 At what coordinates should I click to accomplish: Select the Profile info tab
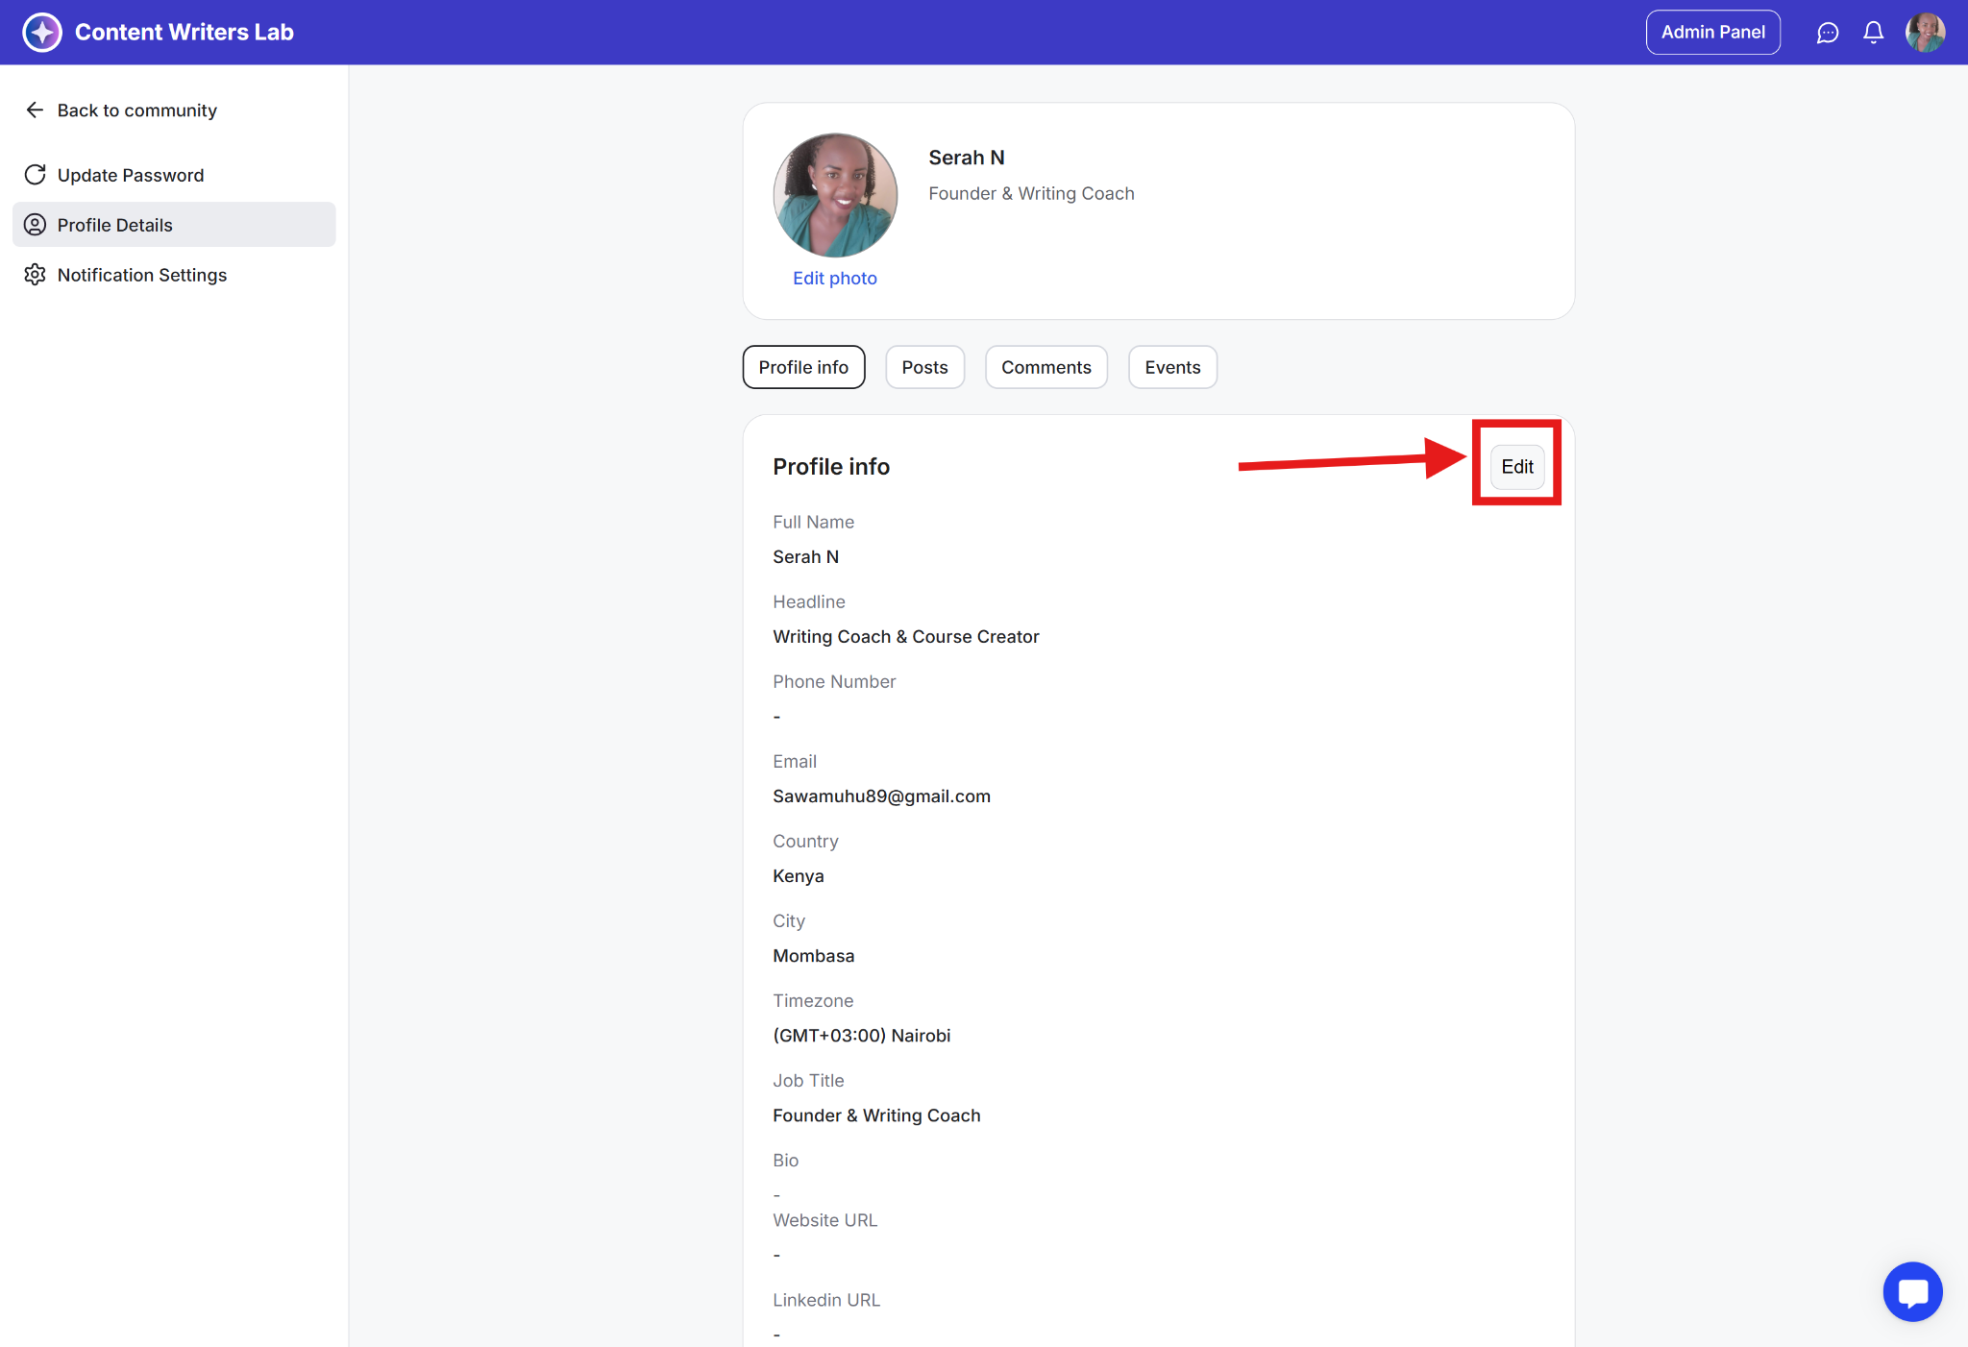(803, 367)
